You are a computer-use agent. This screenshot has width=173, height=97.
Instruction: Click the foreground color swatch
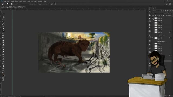click(3, 74)
